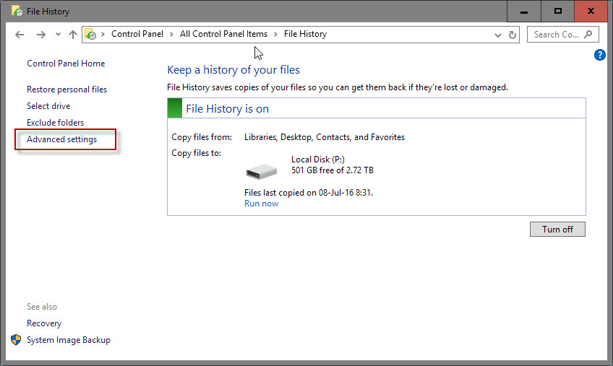The height and width of the screenshot is (366, 613).
Task: Go up one level with up arrow
Action: pyautogui.click(x=73, y=35)
